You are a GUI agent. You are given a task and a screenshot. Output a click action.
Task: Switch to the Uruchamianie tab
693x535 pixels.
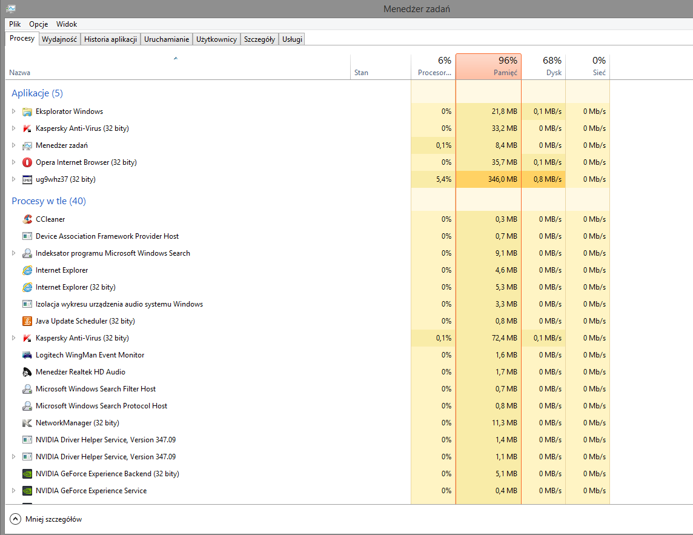pyautogui.click(x=167, y=39)
